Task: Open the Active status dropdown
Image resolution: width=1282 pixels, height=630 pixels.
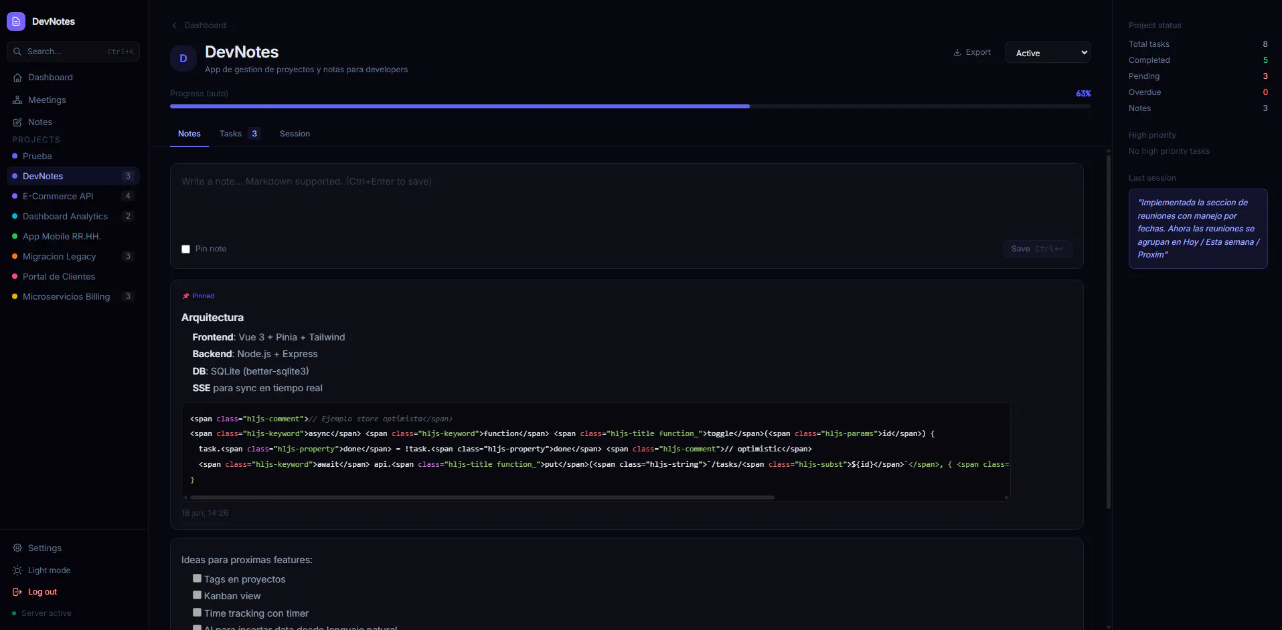Action: coord(1047,53)
